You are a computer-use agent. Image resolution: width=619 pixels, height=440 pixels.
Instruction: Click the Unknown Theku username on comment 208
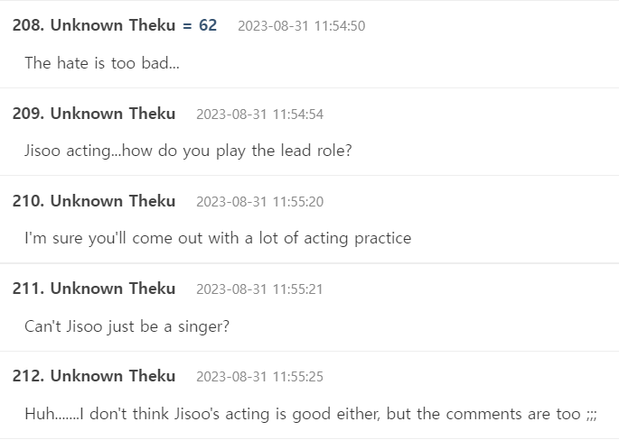pyautogui.click(x=113, y=25)
